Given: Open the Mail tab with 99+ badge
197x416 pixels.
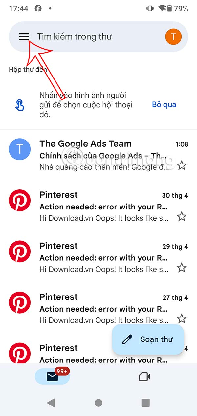Looking at the screenshot, I should click(52, 377).
